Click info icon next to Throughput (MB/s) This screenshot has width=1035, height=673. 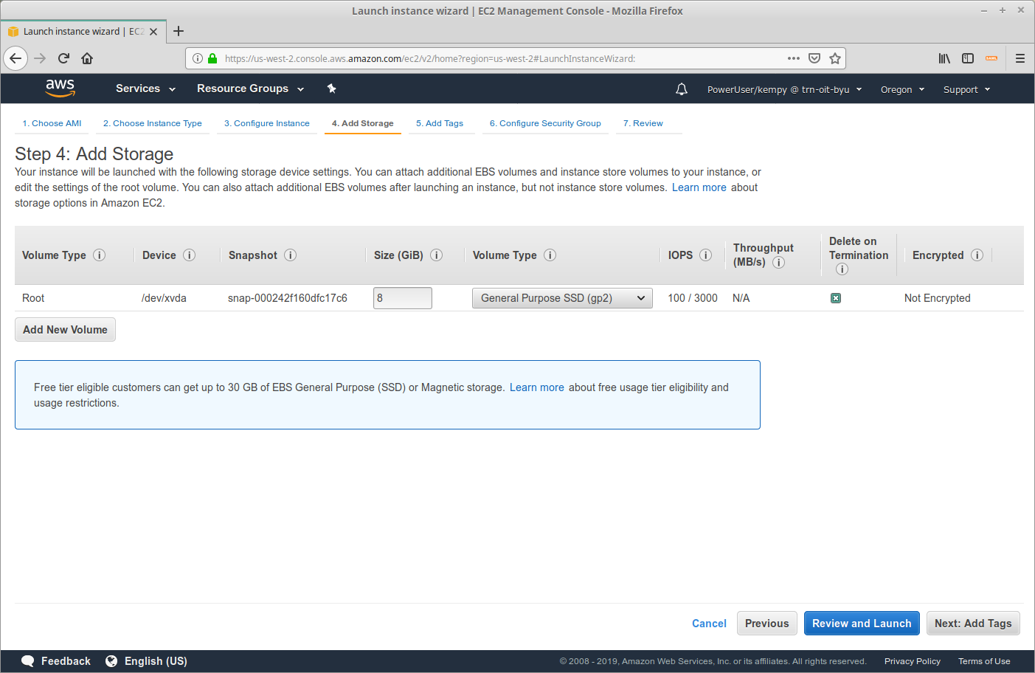[x=778, y=263]
